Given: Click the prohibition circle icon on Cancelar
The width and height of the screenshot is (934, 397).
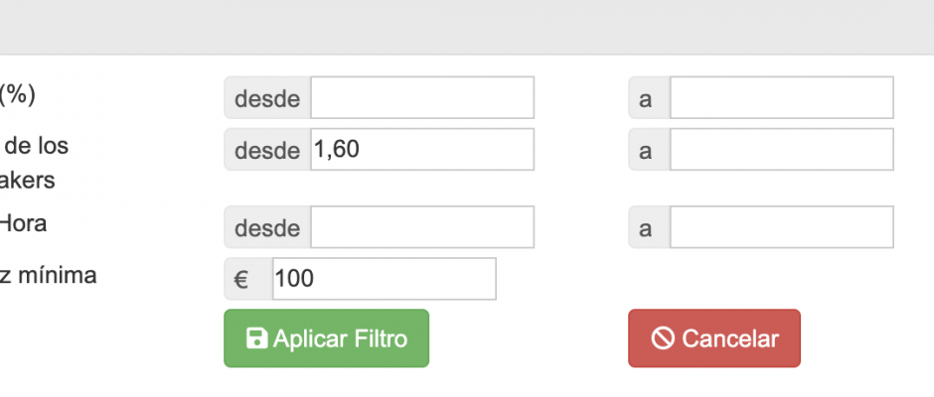Looking at the screenshot, I should click(663, 338).
